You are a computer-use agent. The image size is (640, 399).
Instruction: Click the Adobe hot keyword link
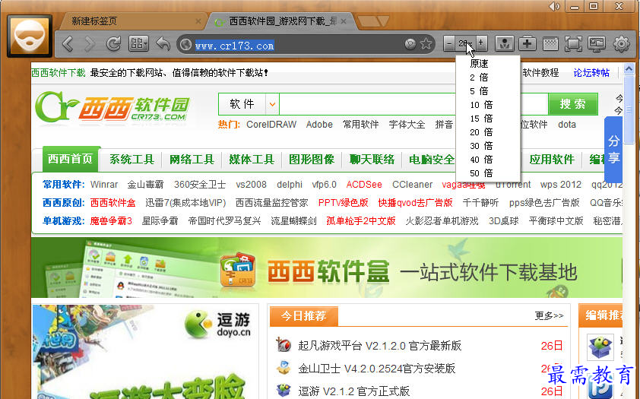coord(319,125)
